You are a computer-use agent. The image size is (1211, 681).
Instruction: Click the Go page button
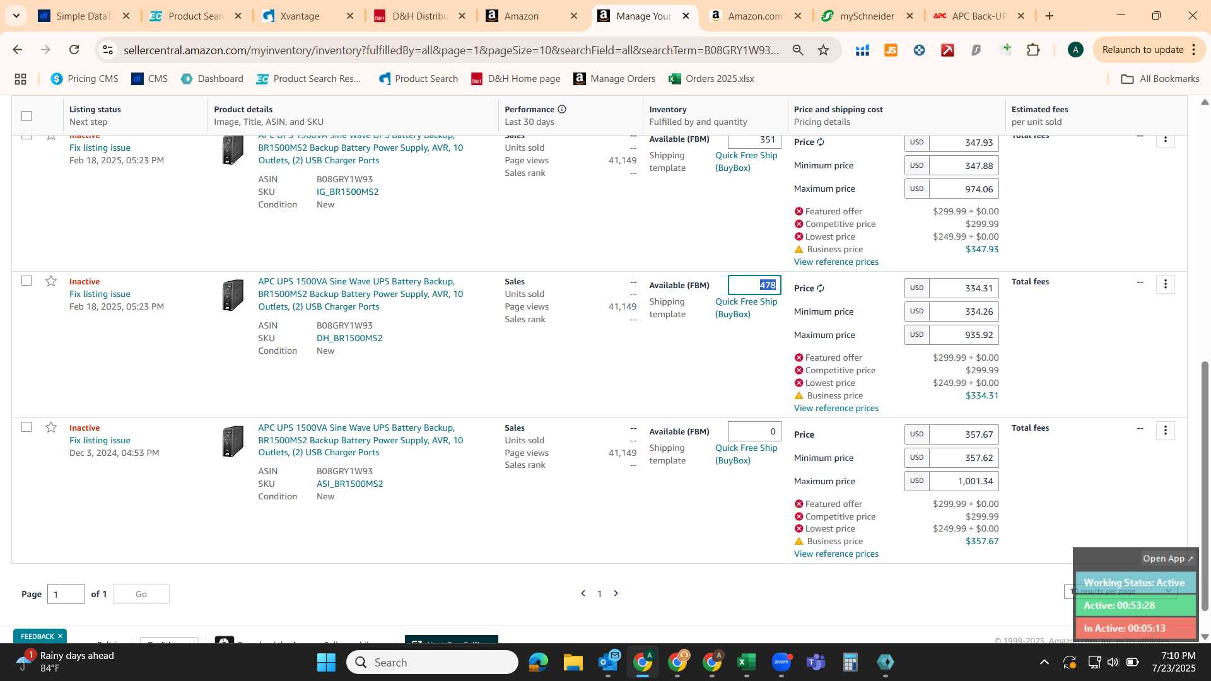[141, 594]
